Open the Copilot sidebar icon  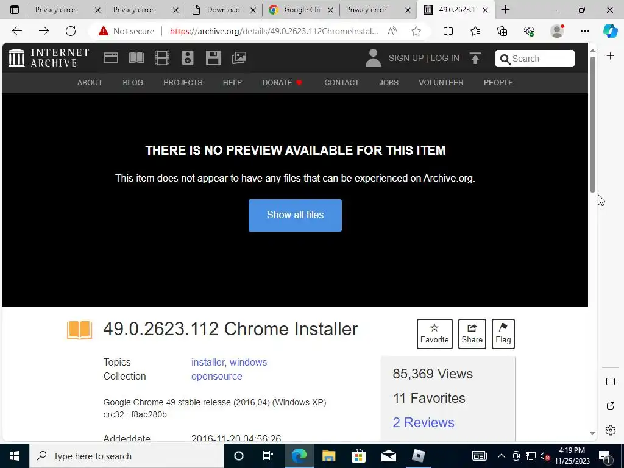pos(610,31)
